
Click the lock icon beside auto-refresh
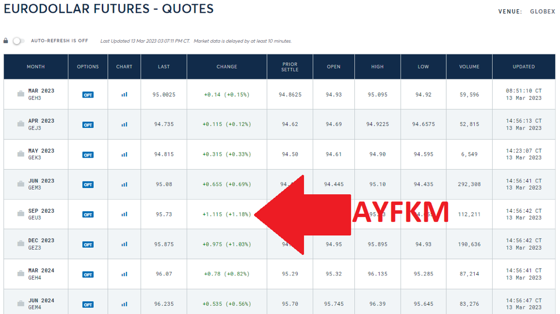point(6,41)
